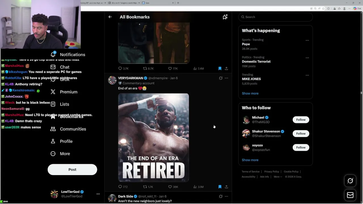Share the VERYDARKMAN post
Image resolution: width=363 pixels, height=204 pixels.
pos(226,187)
